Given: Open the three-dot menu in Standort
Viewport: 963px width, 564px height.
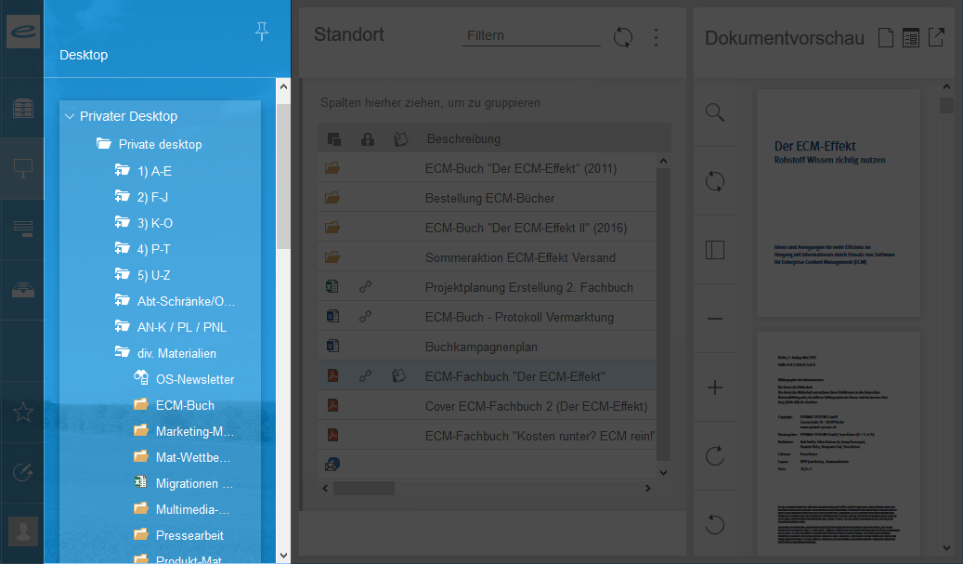Looking at the screenshot, I should pyautogui.click(x=656, y=37).
